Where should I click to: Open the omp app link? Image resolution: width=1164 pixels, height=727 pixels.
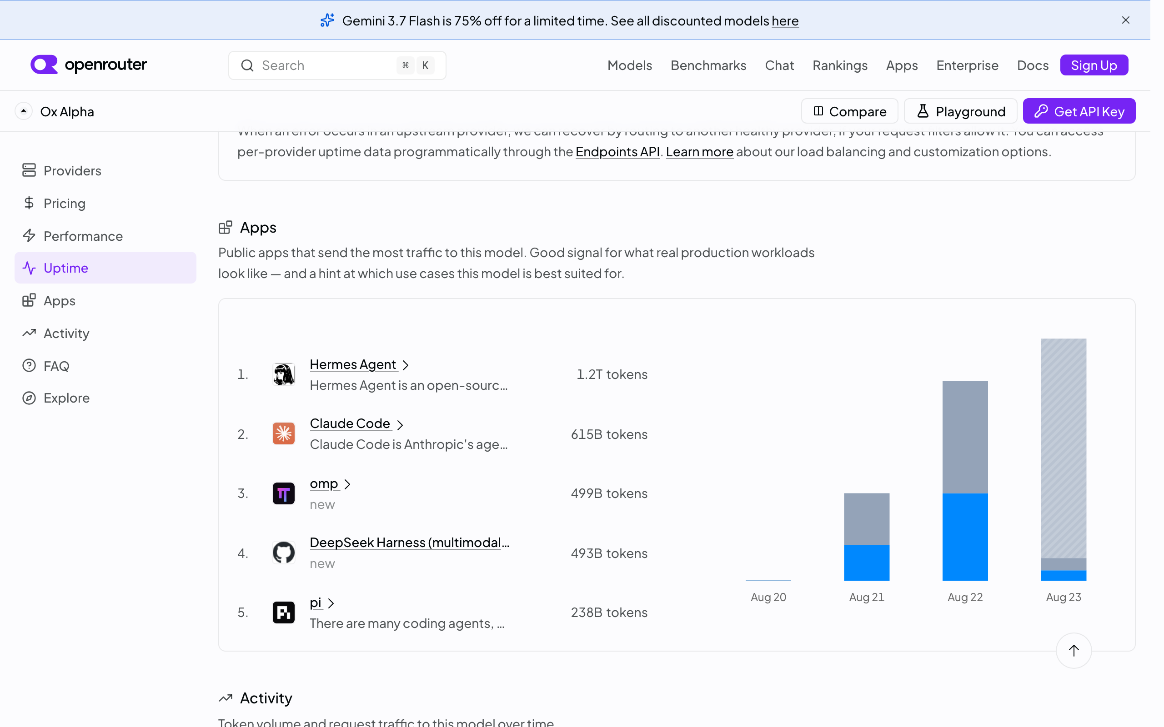[x=324, y=484]
